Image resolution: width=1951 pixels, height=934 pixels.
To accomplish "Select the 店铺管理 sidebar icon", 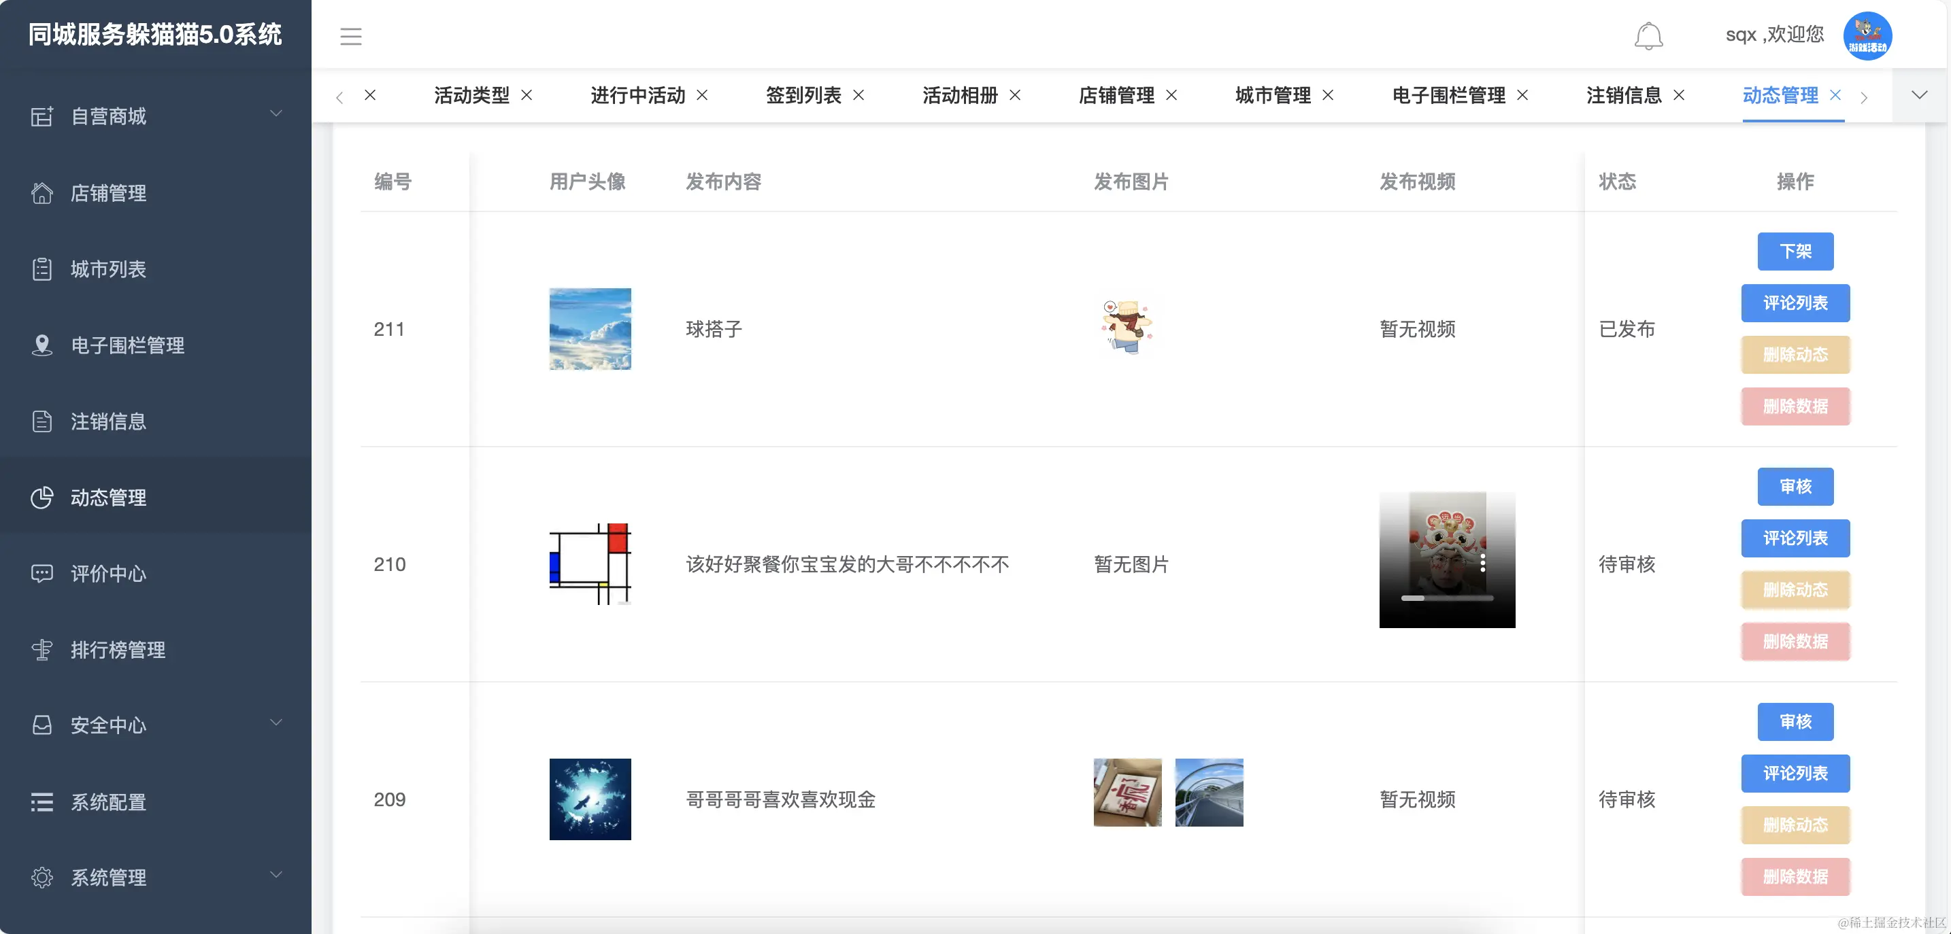I will pyautogui.click(x=42, y=193).
